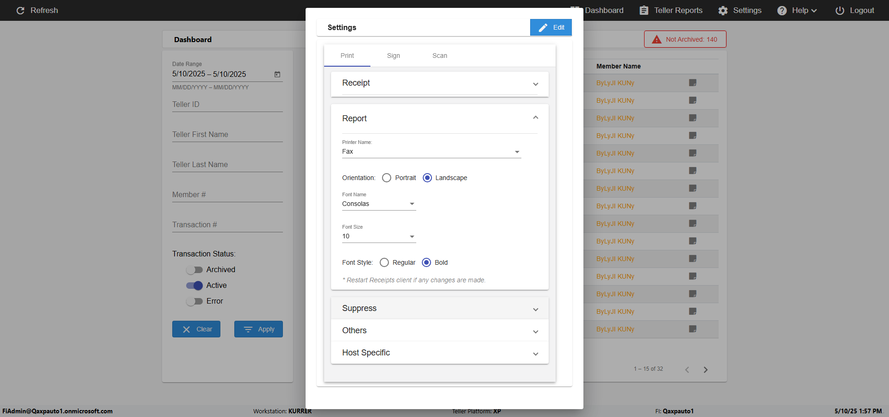The height and width of the screenshot is (417, 889).
Task: Go to the previous page of results
Action: (687, 369)
